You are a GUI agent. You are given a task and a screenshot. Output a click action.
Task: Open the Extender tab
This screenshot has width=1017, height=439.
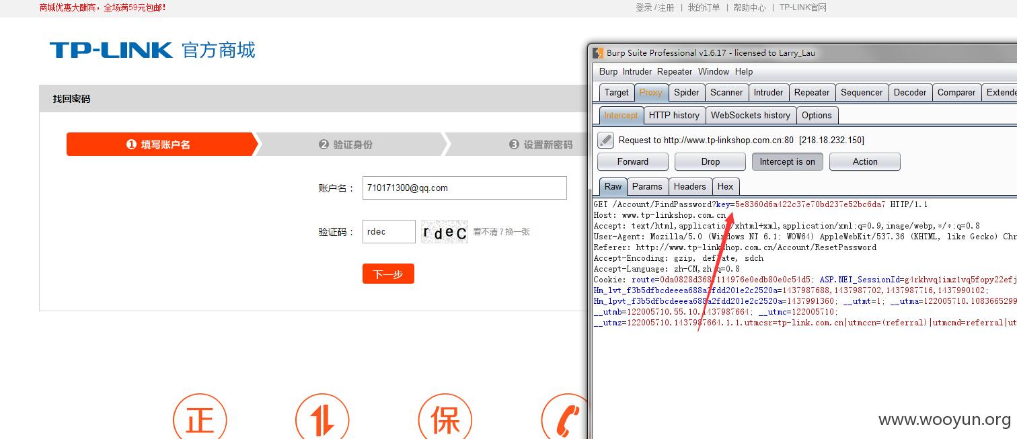[x=1001, y=93]
